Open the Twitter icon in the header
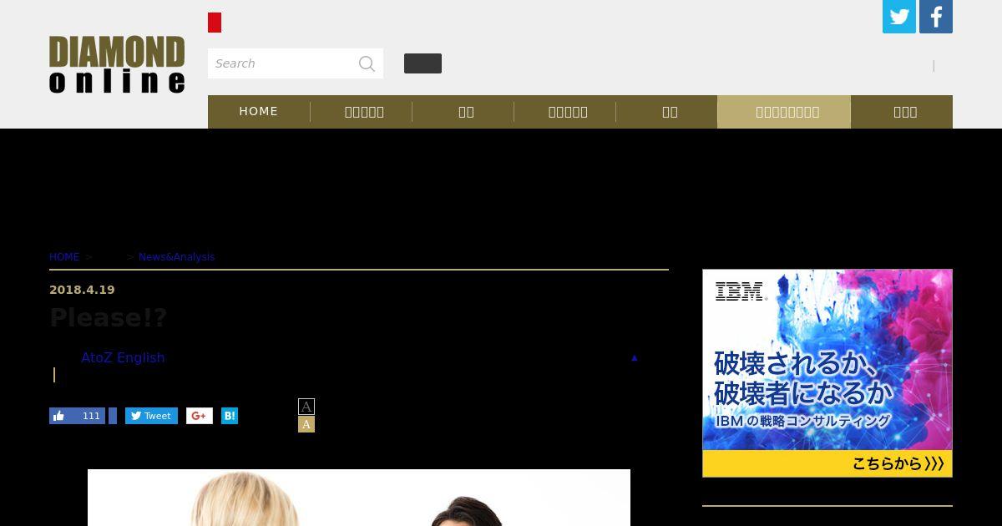 point(899,17)
